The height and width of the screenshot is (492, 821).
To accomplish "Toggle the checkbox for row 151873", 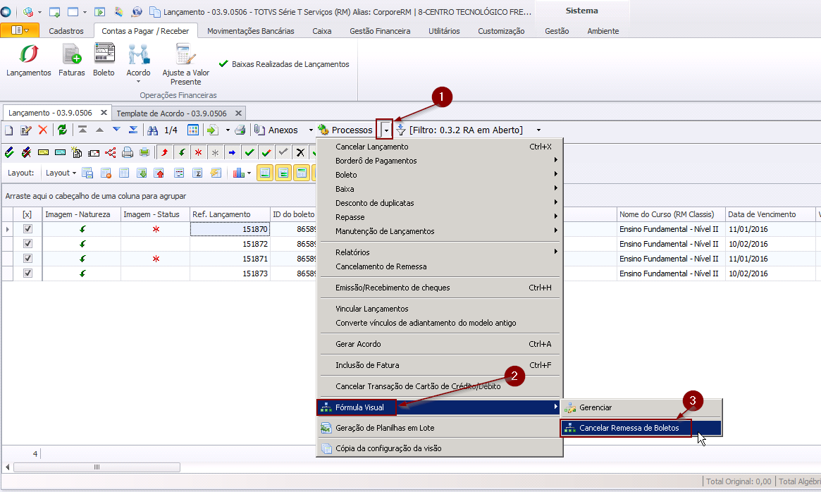I will click(x=28, y=273).
